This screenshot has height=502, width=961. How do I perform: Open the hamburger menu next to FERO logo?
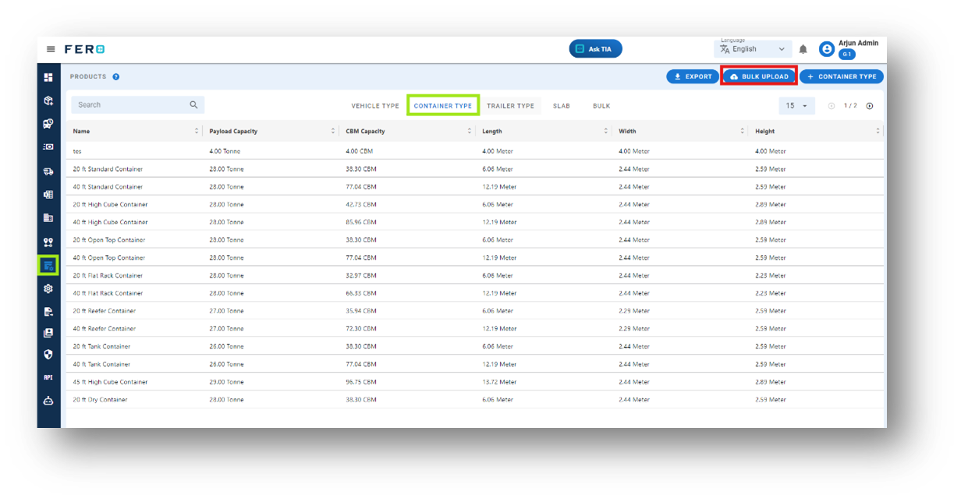(x=51, y=49)
